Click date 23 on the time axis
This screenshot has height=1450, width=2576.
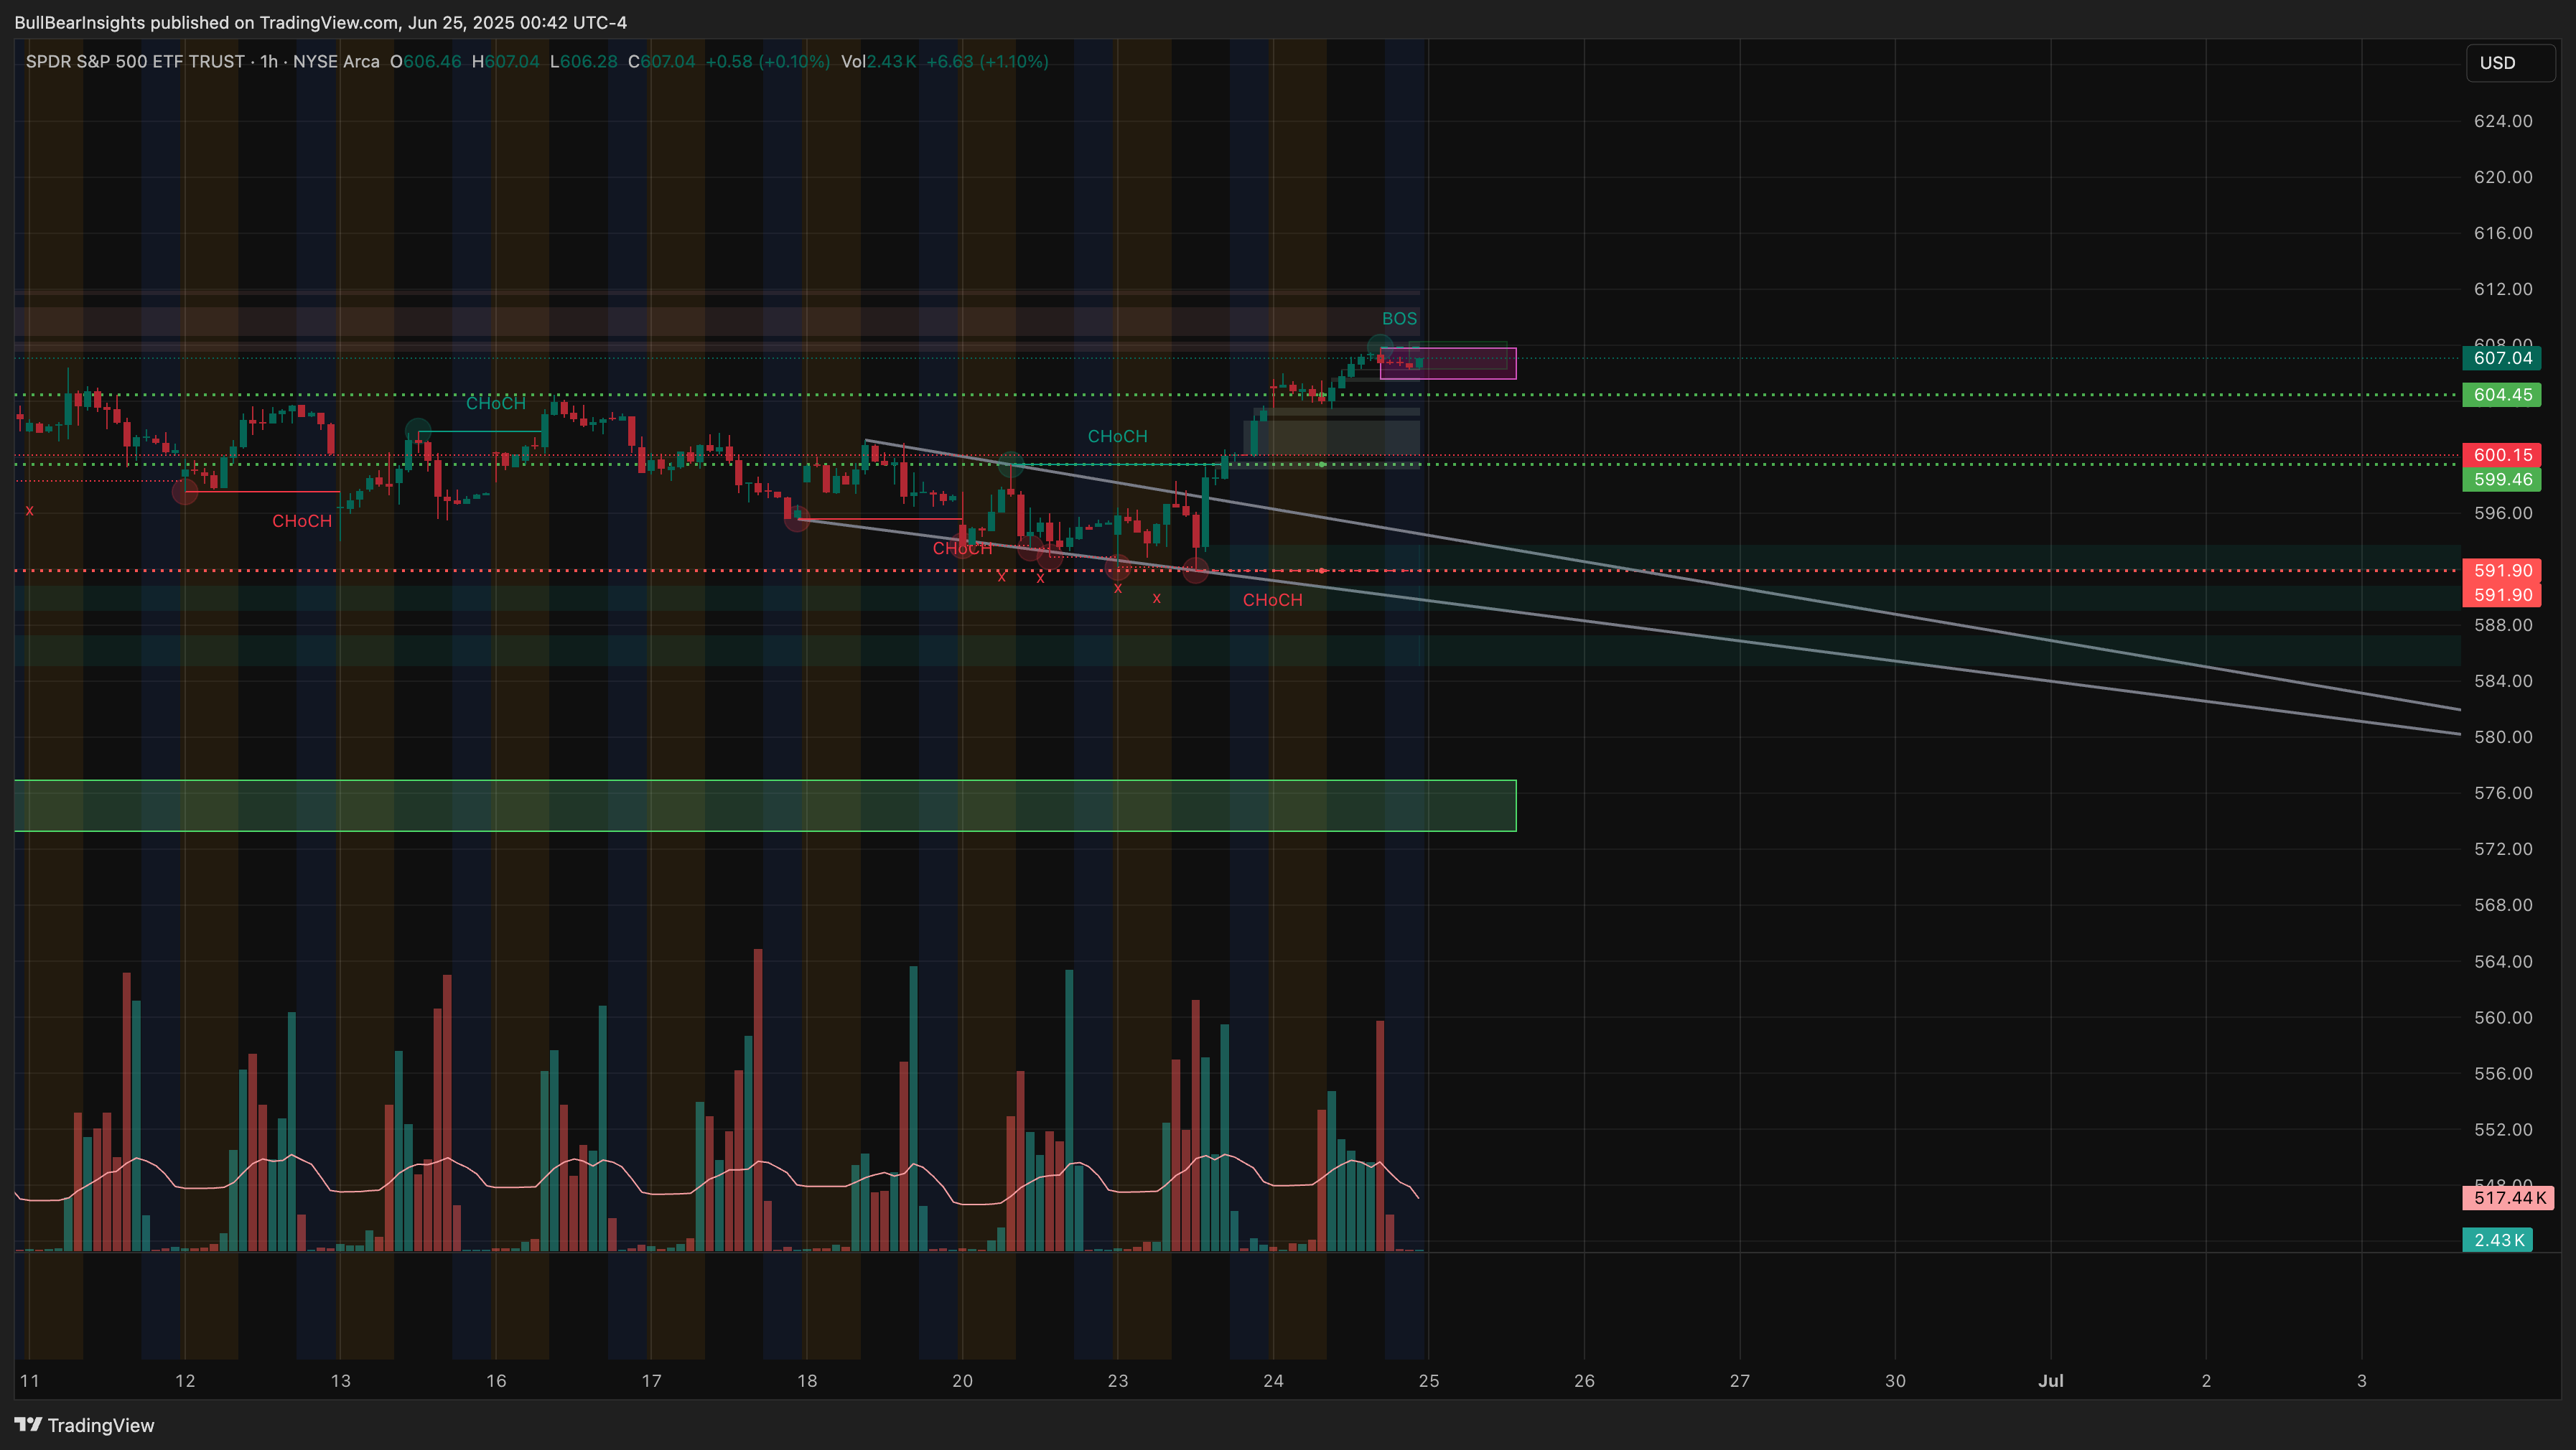point(1118,1381)
